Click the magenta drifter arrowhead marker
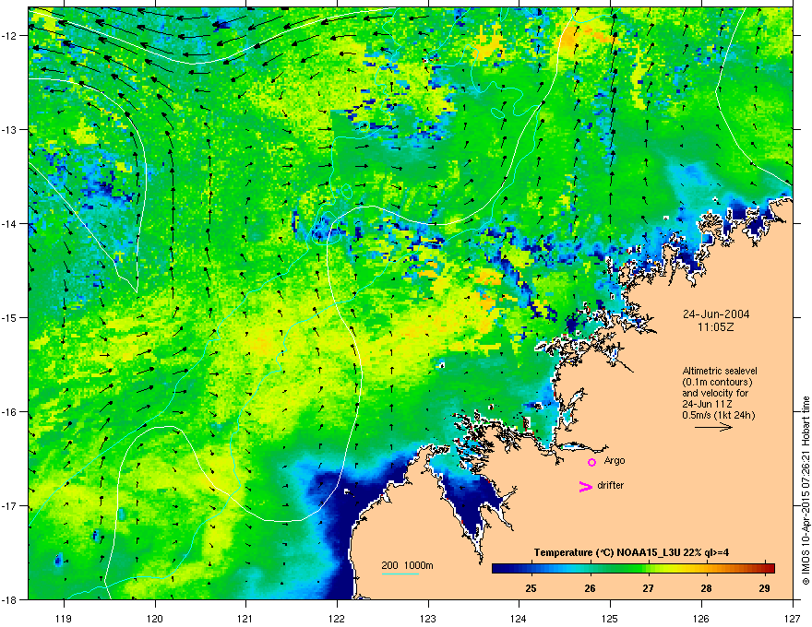Image resolution: width=812 pixels, height=627 pixels. pyautogui.click(x=585, y=486)
